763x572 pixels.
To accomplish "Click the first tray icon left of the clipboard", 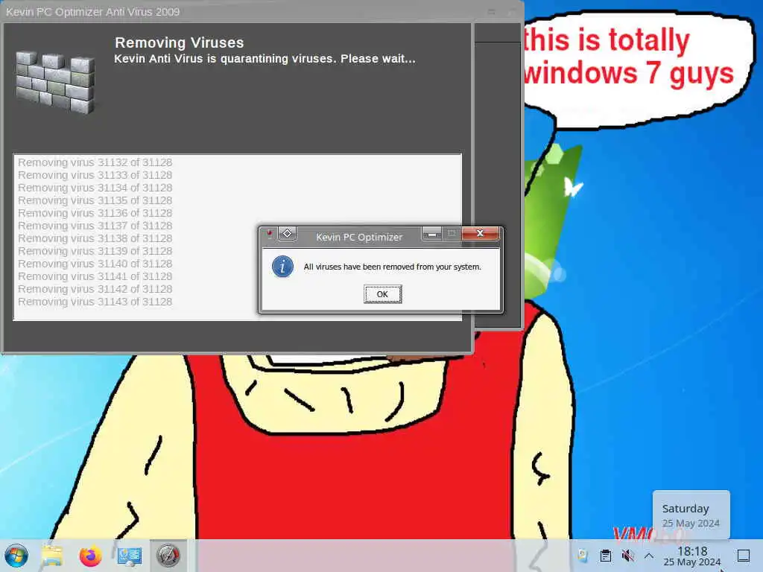I will (x=583, y=556).
